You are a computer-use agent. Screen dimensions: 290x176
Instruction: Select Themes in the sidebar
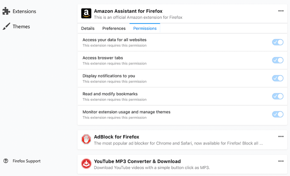pos(21,26)
